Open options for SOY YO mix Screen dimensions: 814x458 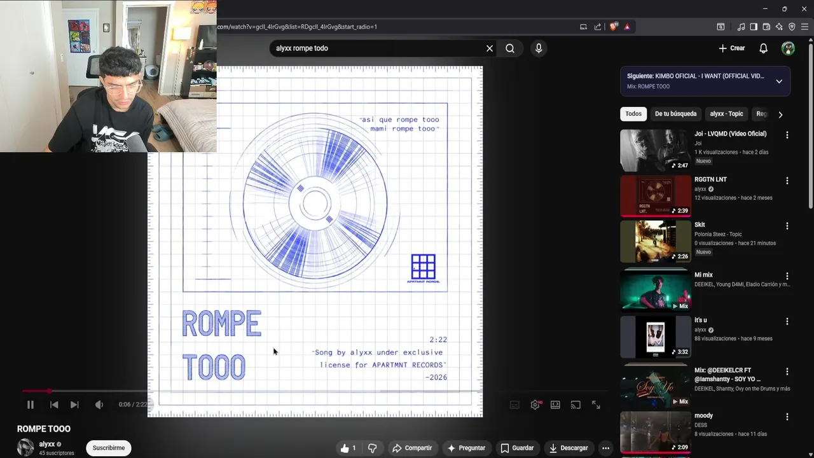point(787,371)
